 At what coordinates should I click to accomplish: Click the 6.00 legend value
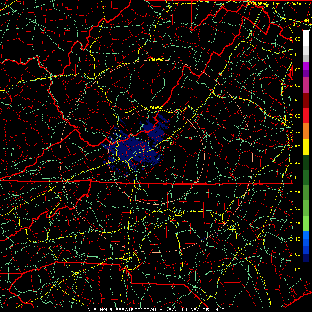click(295, 54)
